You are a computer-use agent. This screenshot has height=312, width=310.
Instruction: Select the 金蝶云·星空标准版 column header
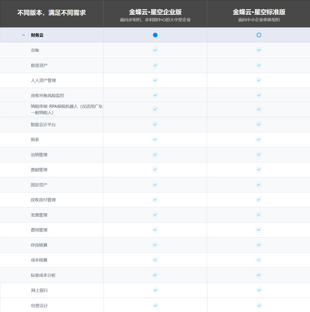pos(259,12)
